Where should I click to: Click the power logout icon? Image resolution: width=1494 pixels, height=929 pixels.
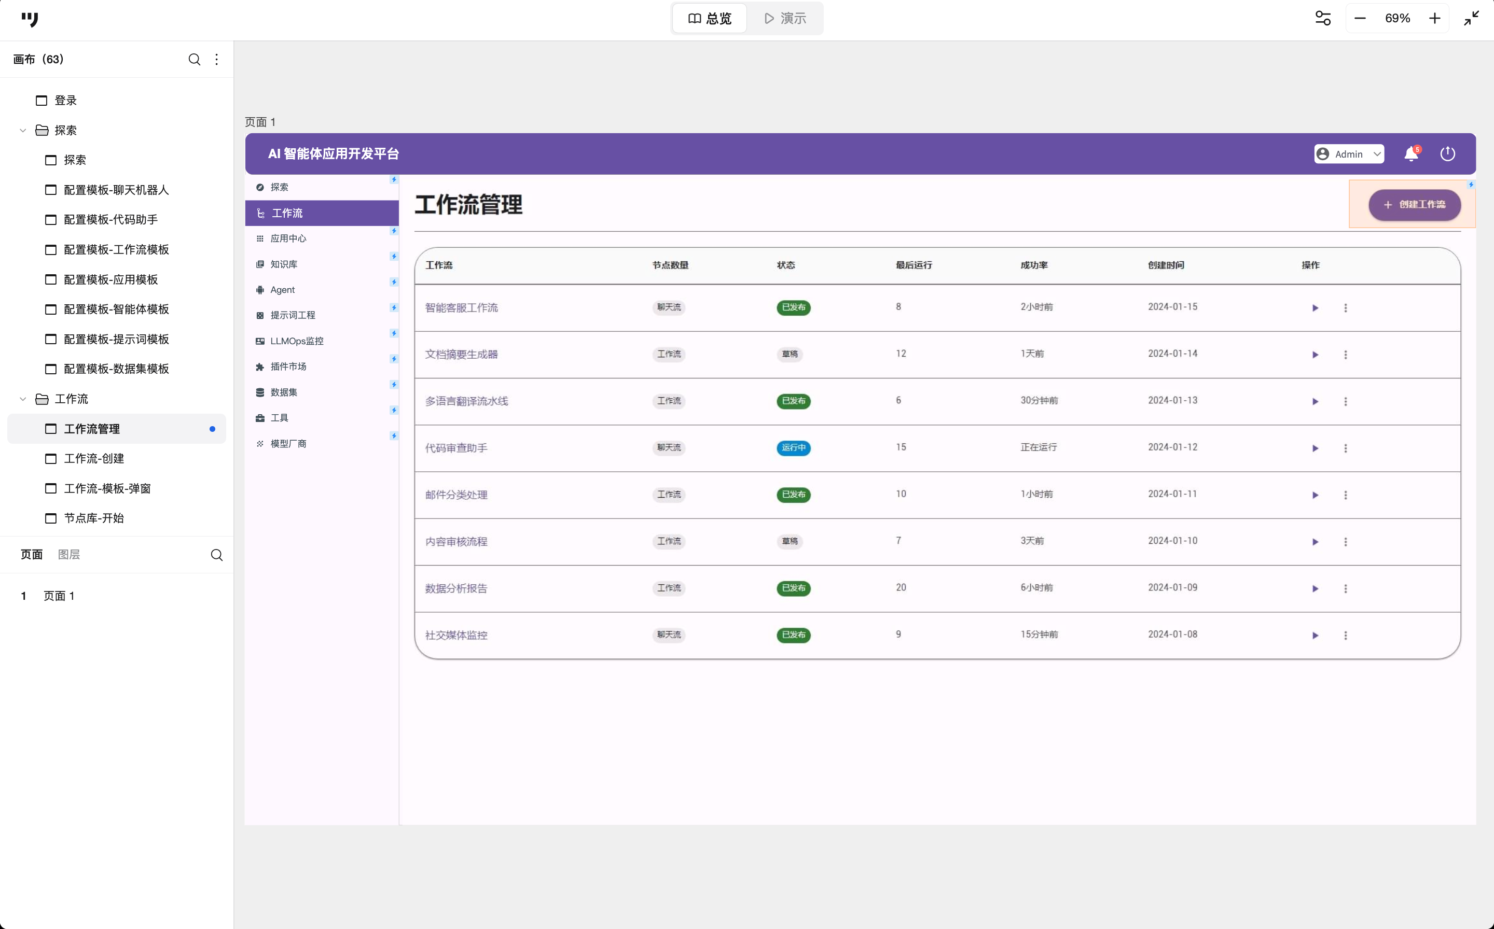pyautogui.click(x=1448, y=153)
